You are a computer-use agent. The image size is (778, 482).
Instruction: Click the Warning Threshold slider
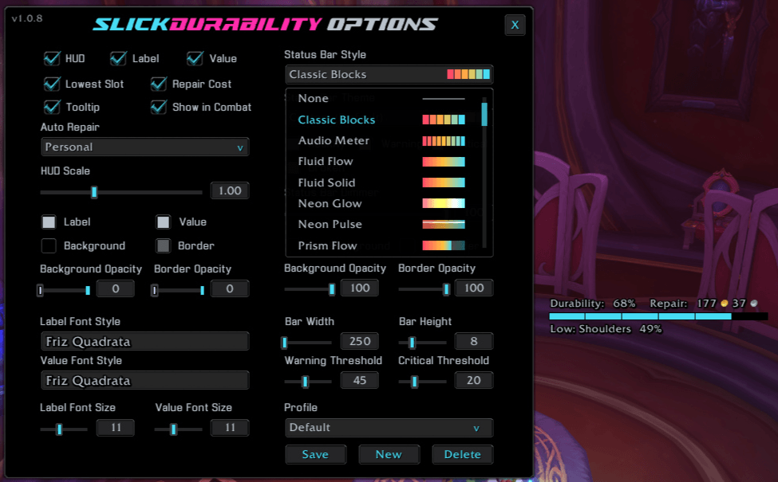pyautogui.click(x=308, y=382)
